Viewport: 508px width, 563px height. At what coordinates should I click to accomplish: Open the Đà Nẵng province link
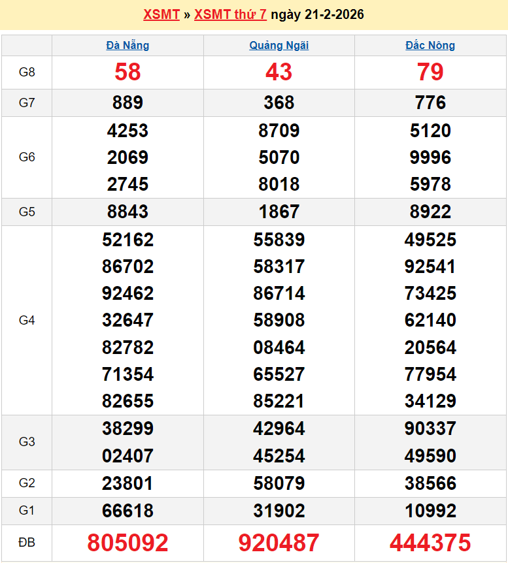click(x=127, y=45)
